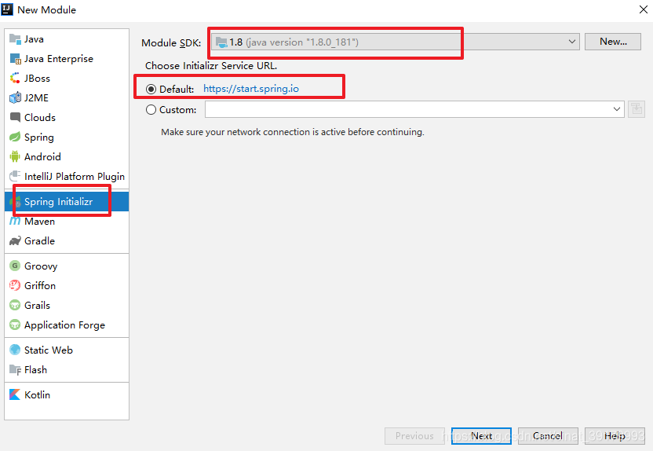This screenshot has width=653, height=451.
Task: Click the Help button
Action: (615, 436)
